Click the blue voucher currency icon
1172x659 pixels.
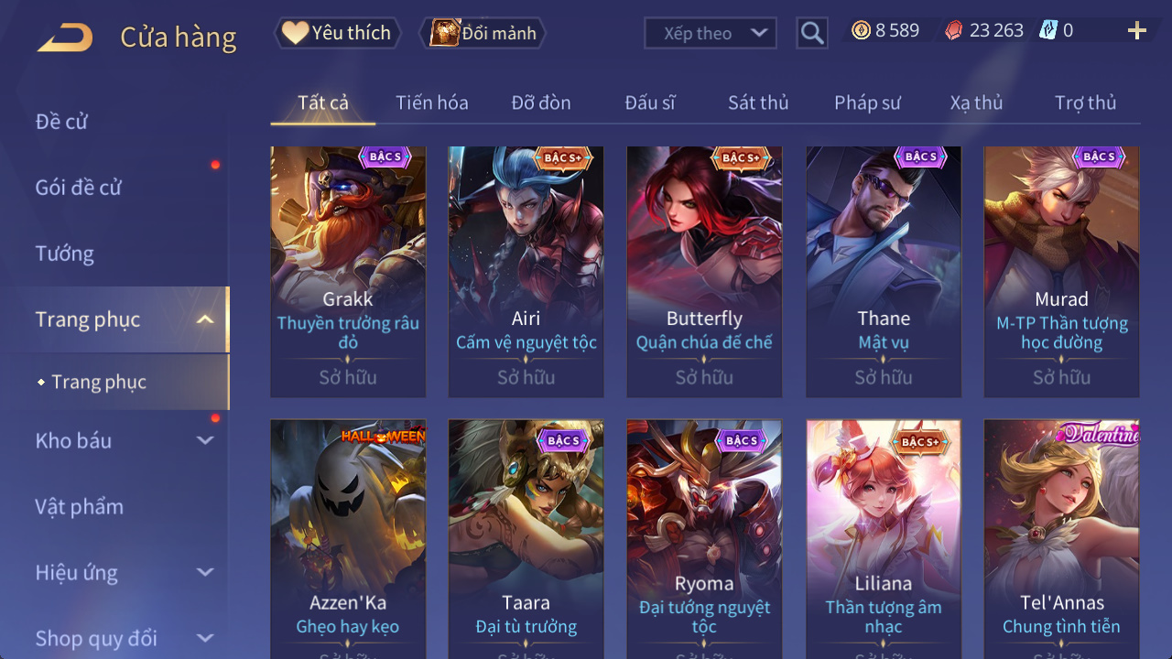click(1048, 30)
